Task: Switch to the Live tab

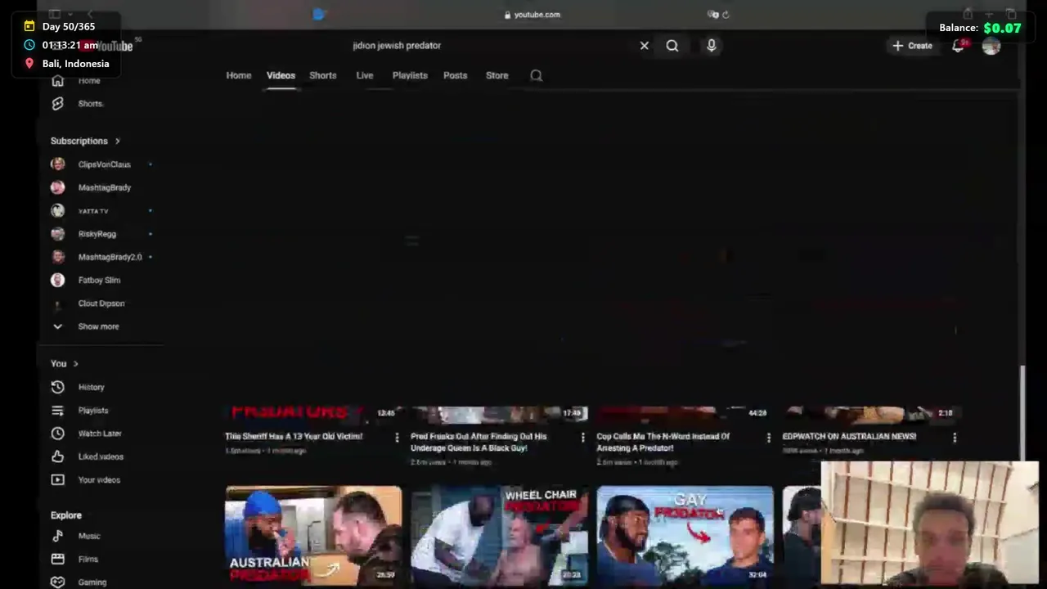Action: 365,75
